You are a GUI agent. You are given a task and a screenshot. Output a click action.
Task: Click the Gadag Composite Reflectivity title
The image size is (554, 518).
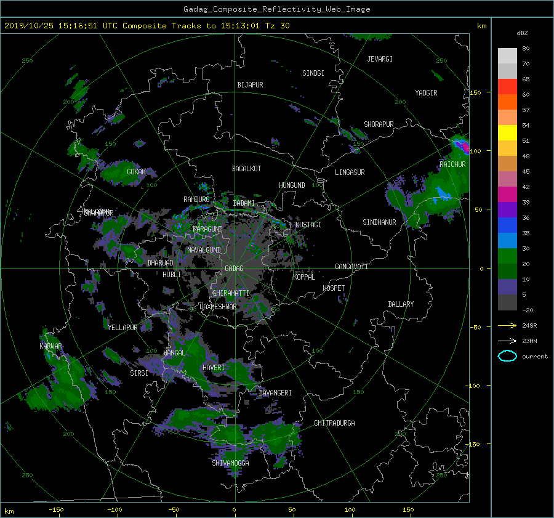point(276,9)
